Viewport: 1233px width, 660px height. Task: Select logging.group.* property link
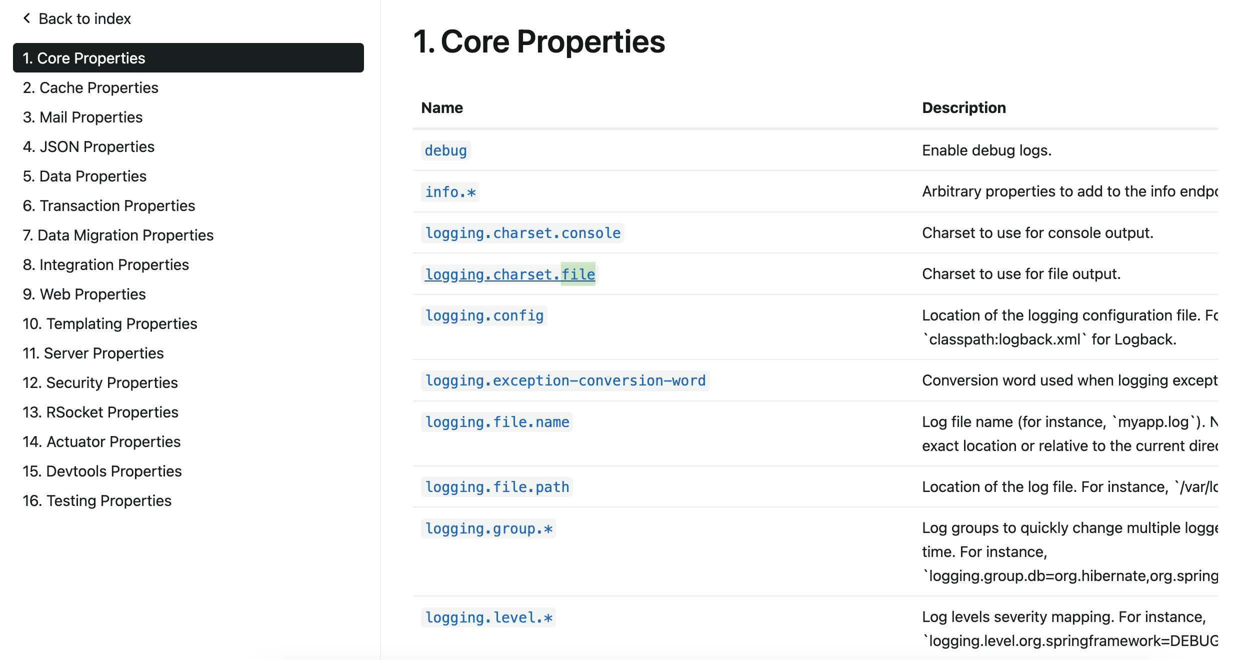[488, 528]
